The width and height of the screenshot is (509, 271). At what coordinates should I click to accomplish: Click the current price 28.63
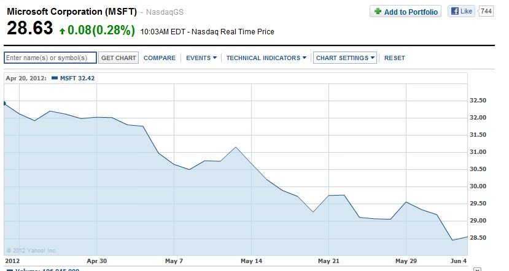30,28
